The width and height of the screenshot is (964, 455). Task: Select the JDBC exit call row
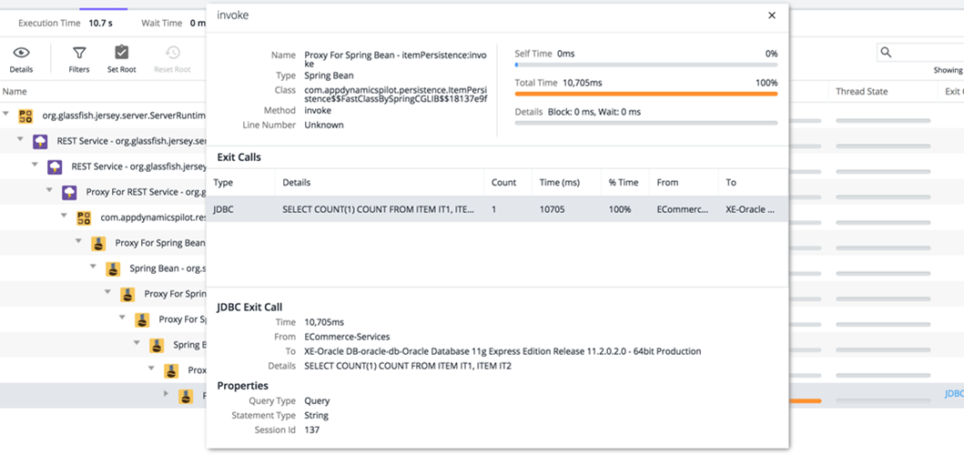point(497,209)
